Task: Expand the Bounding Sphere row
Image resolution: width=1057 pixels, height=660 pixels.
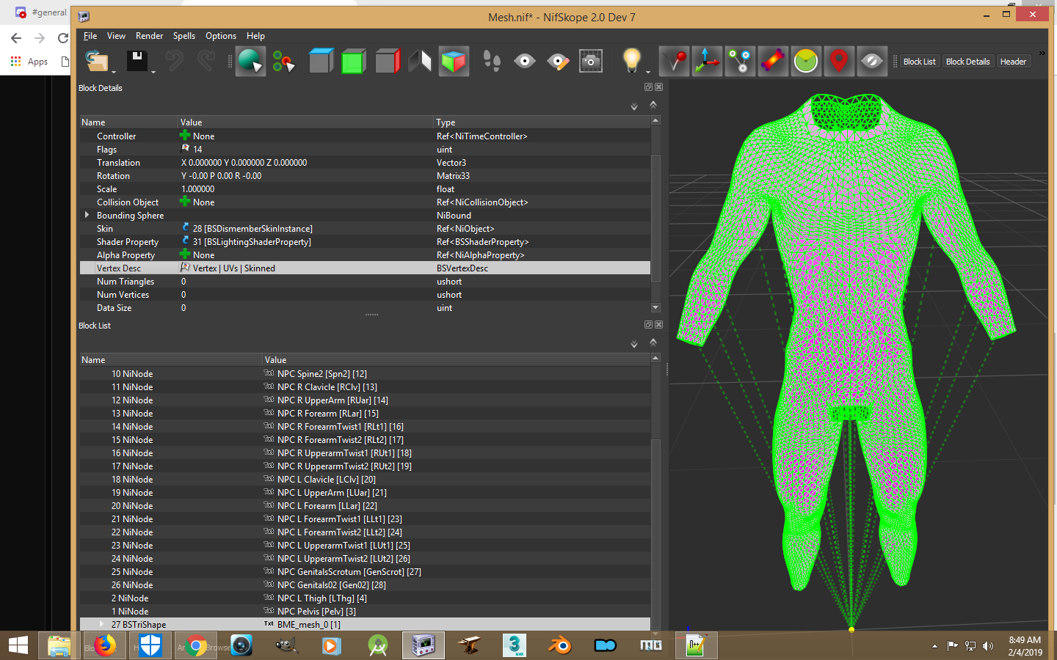Action: tap(87, 215)
